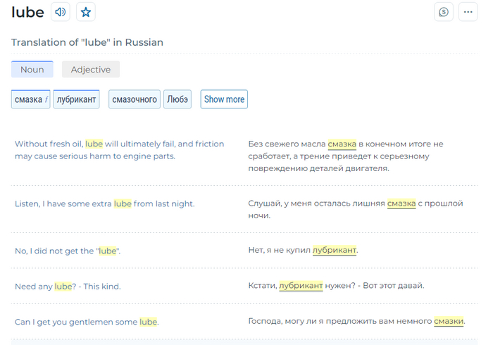Click sentence "Can I get you gentlemen some lube"

(87, 322)
